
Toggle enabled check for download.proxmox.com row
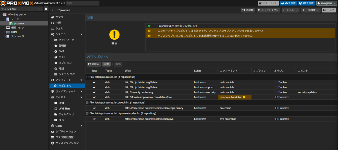point(94,97)
